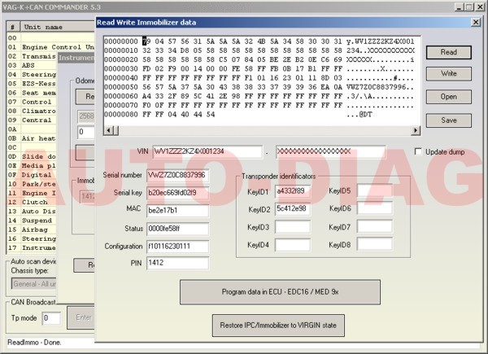Click the Configuration field
This screenshot has width=488, height=354.
(177, 247)
